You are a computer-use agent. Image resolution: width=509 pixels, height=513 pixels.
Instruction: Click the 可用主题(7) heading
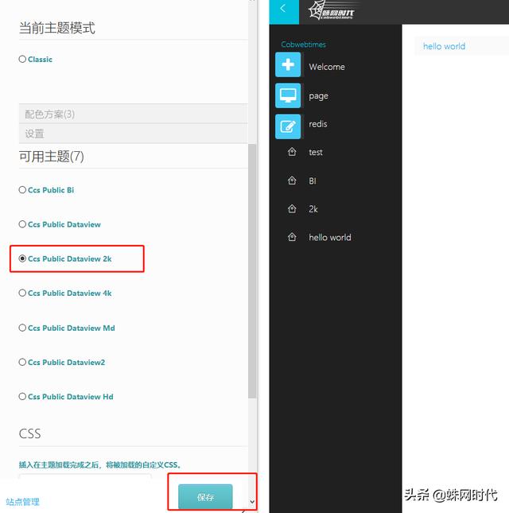[52, 157]
